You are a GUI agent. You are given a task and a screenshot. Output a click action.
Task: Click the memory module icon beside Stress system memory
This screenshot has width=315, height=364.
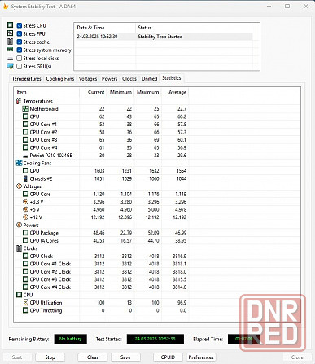tap(10, 50)
